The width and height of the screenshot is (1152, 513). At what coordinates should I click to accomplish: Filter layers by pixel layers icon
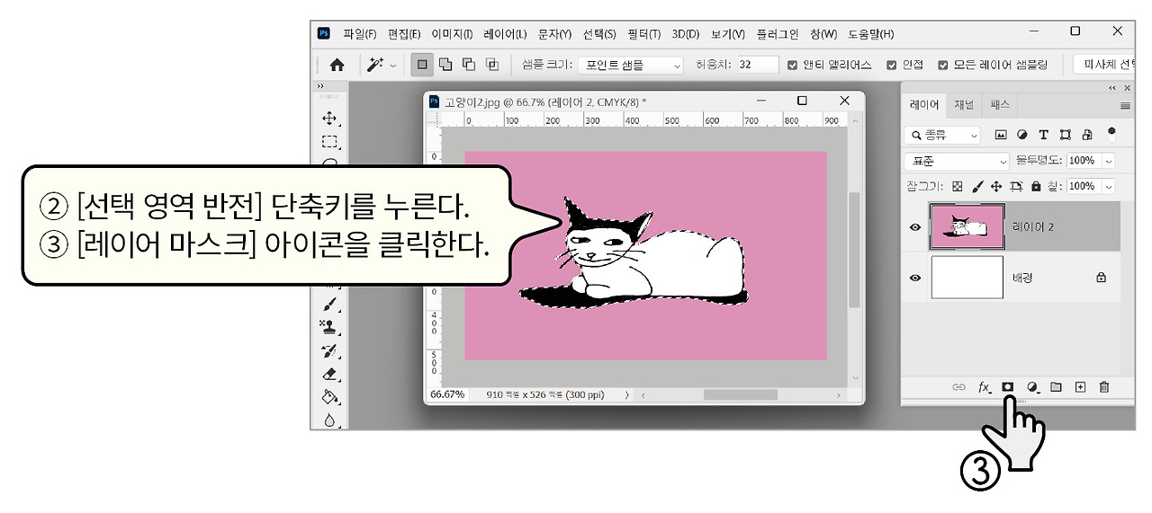(x=1000, y=135)
